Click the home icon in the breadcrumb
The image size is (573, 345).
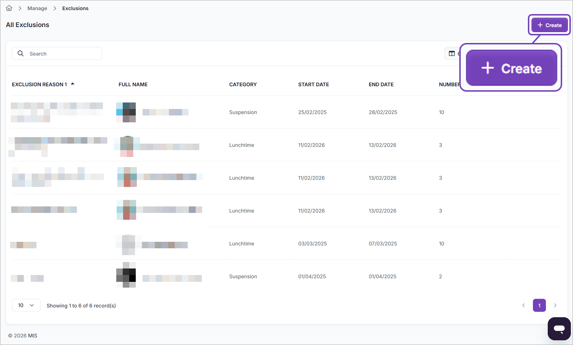pos(9,8)
